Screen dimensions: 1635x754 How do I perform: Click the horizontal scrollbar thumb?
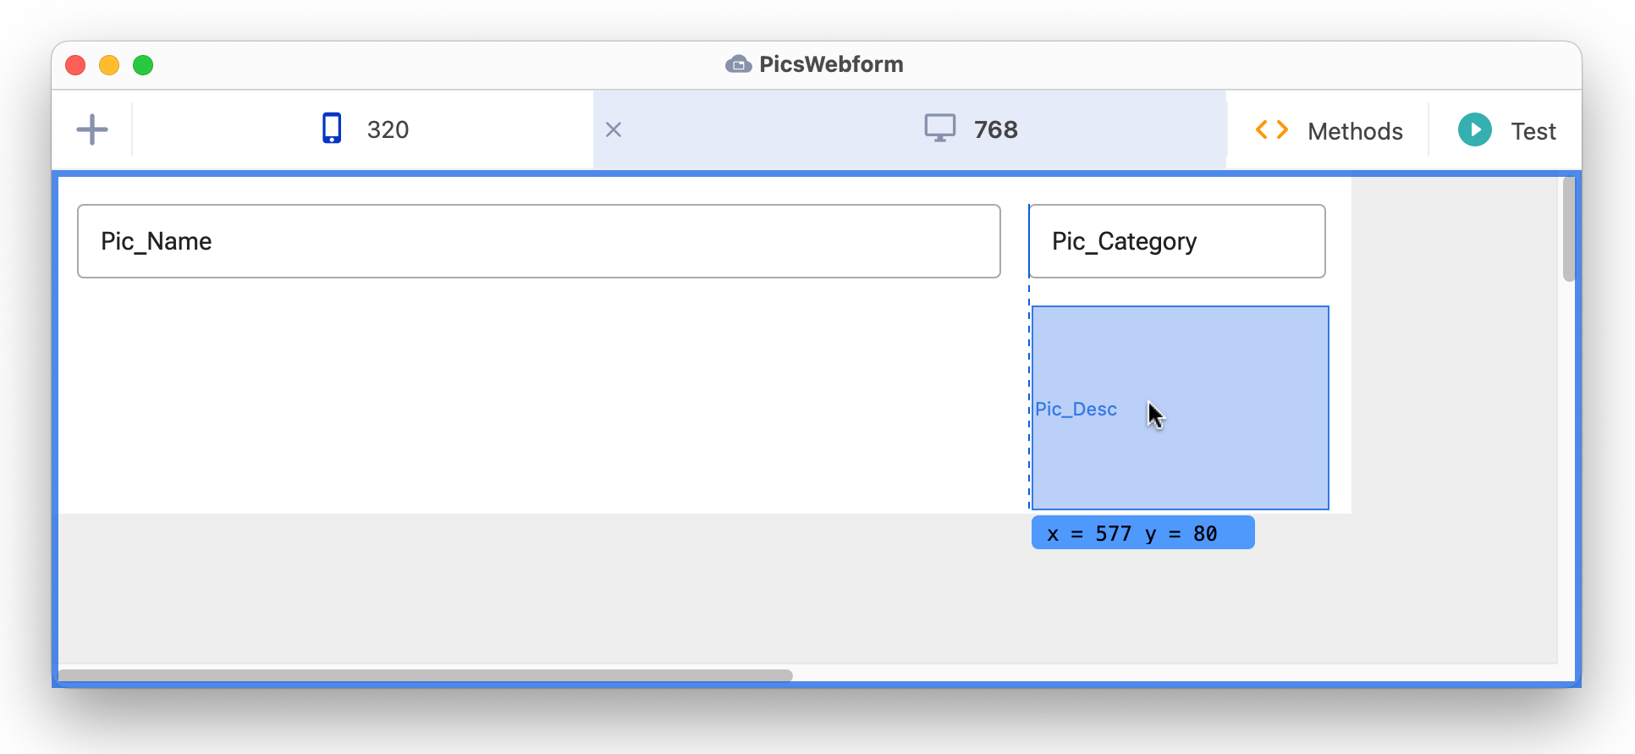(x=425, y=675)
